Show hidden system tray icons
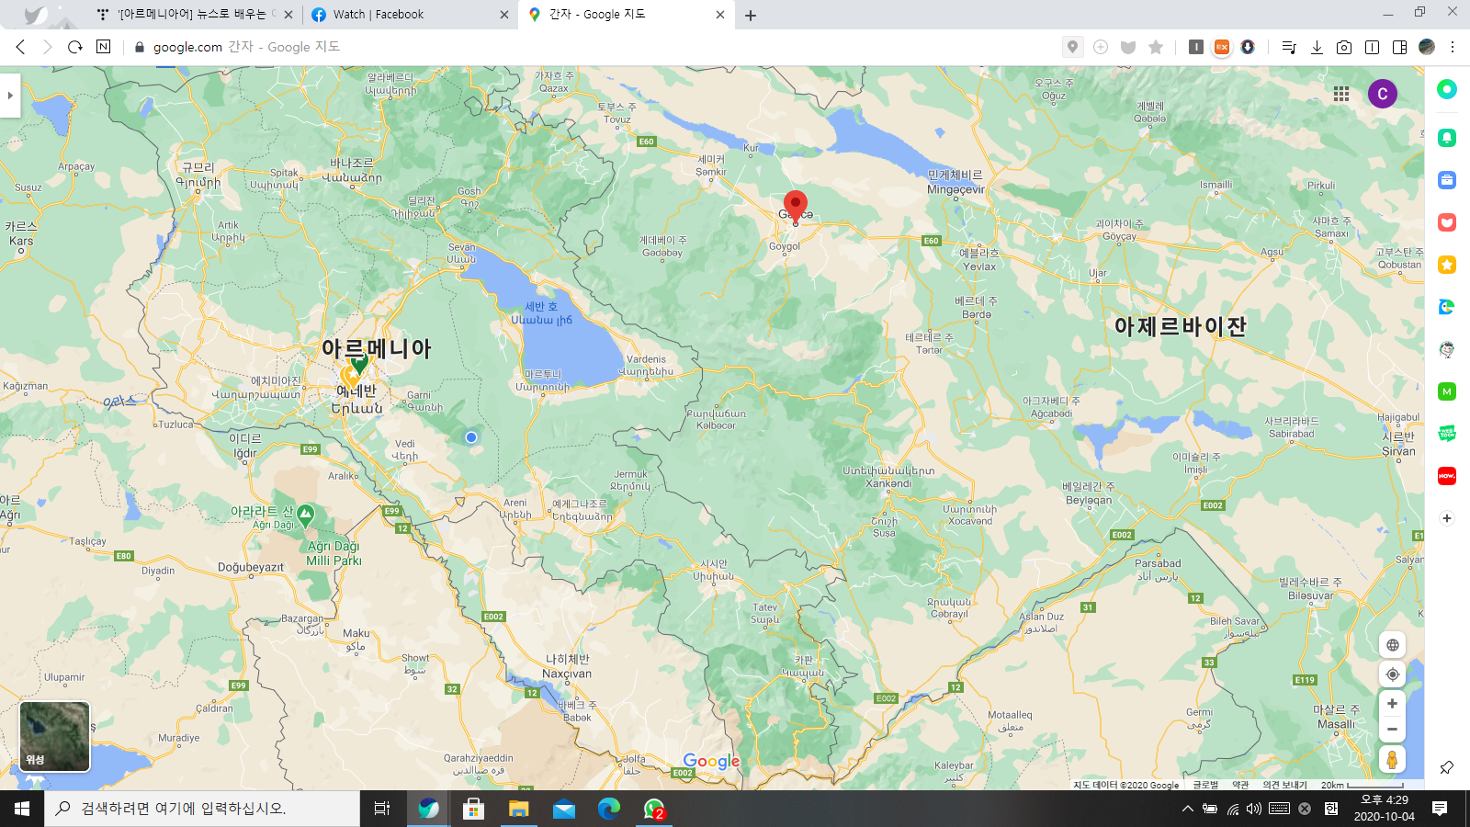The height and width of the screenshot is (827, 1470). pos(1187,809)
